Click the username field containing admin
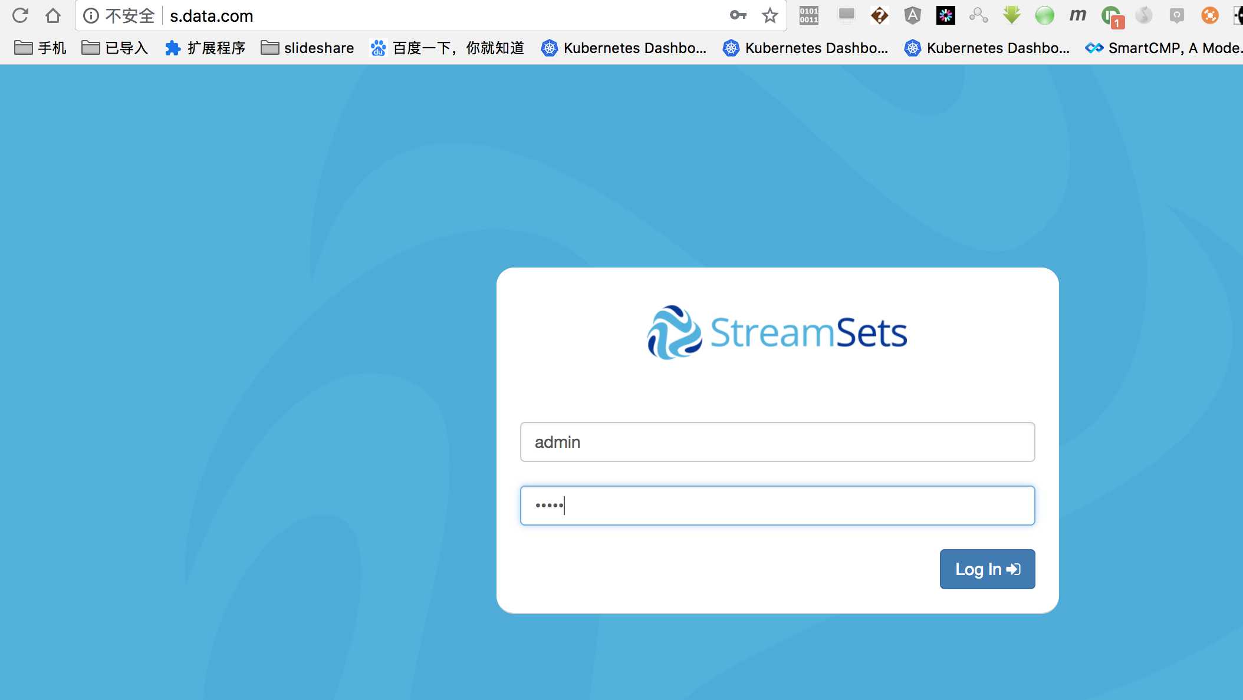 pyautogui.click(x=777, y=442)
